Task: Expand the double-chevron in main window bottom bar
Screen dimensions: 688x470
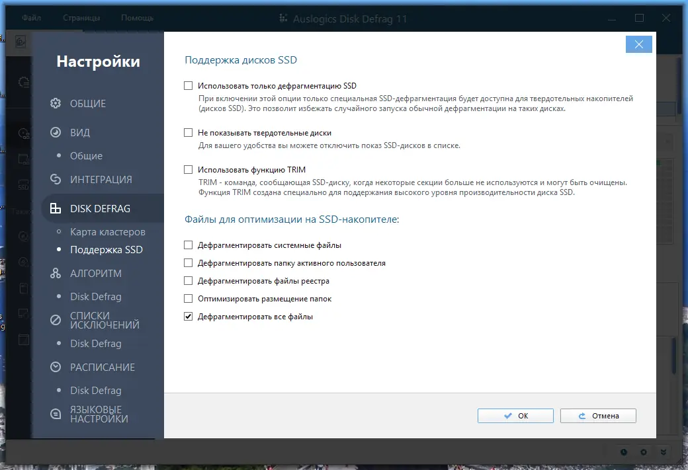Action: (664, 452)
